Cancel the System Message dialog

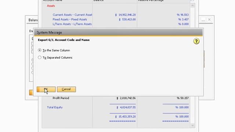66,89
